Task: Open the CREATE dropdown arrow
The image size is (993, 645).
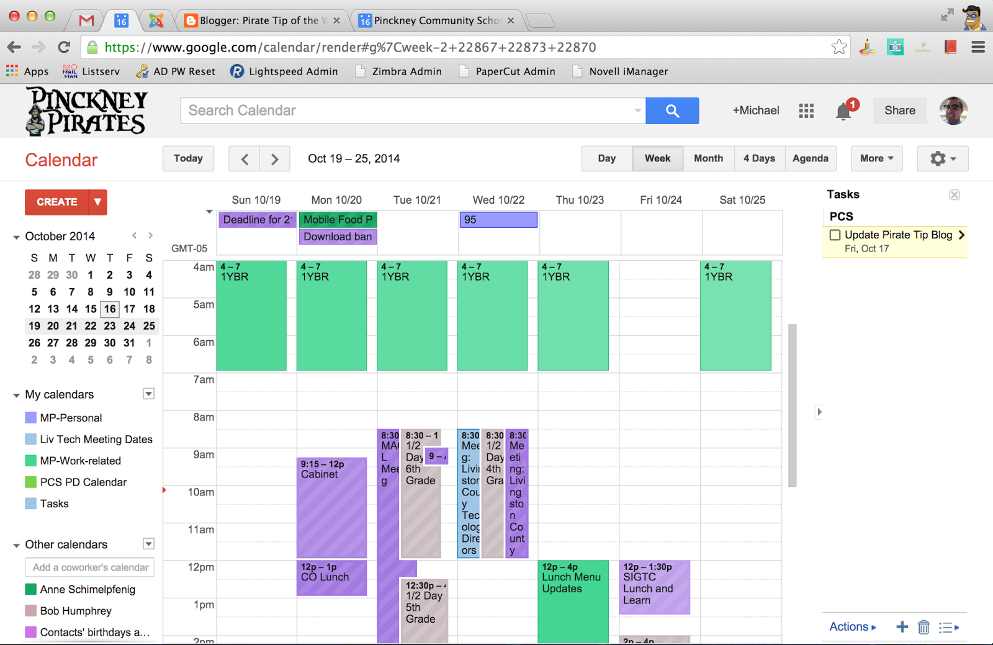Action: pos(98,202)
